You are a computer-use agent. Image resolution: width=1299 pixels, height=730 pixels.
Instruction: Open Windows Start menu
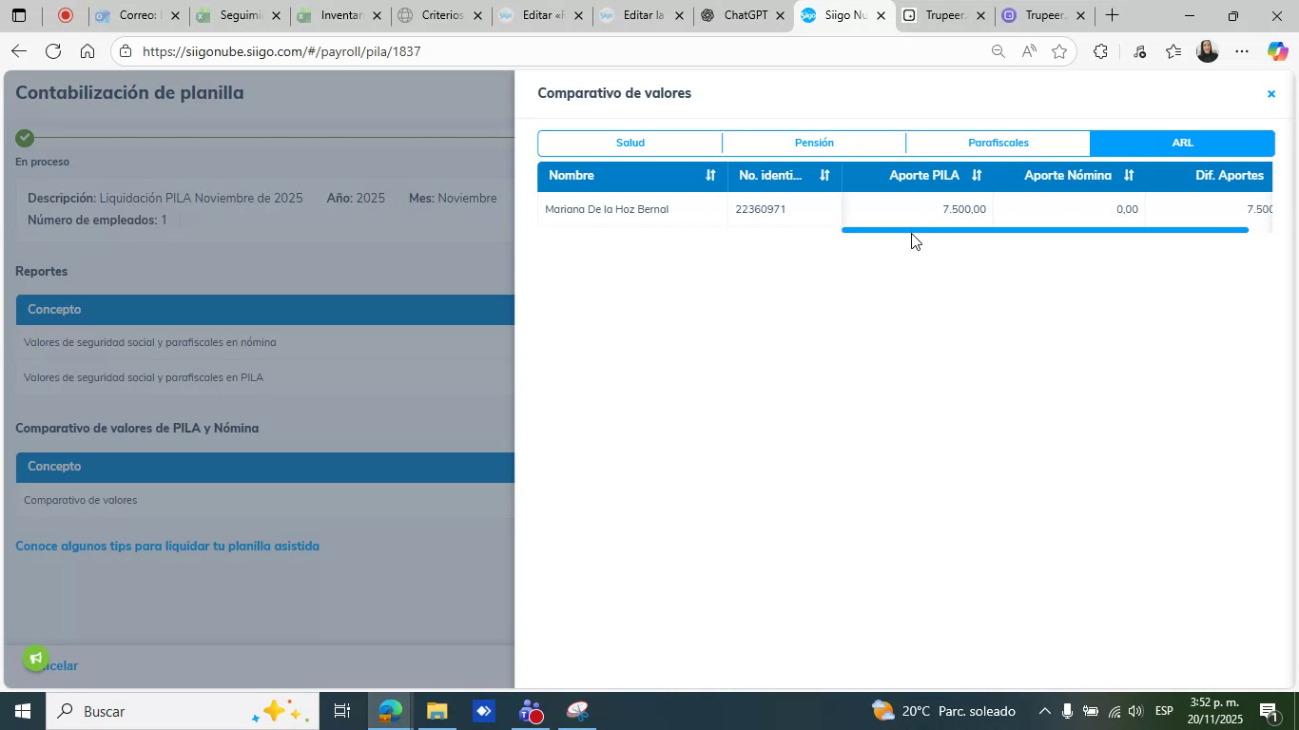(22, 711)
